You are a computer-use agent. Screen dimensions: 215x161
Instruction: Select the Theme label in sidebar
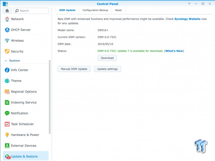tap(16, 81)
